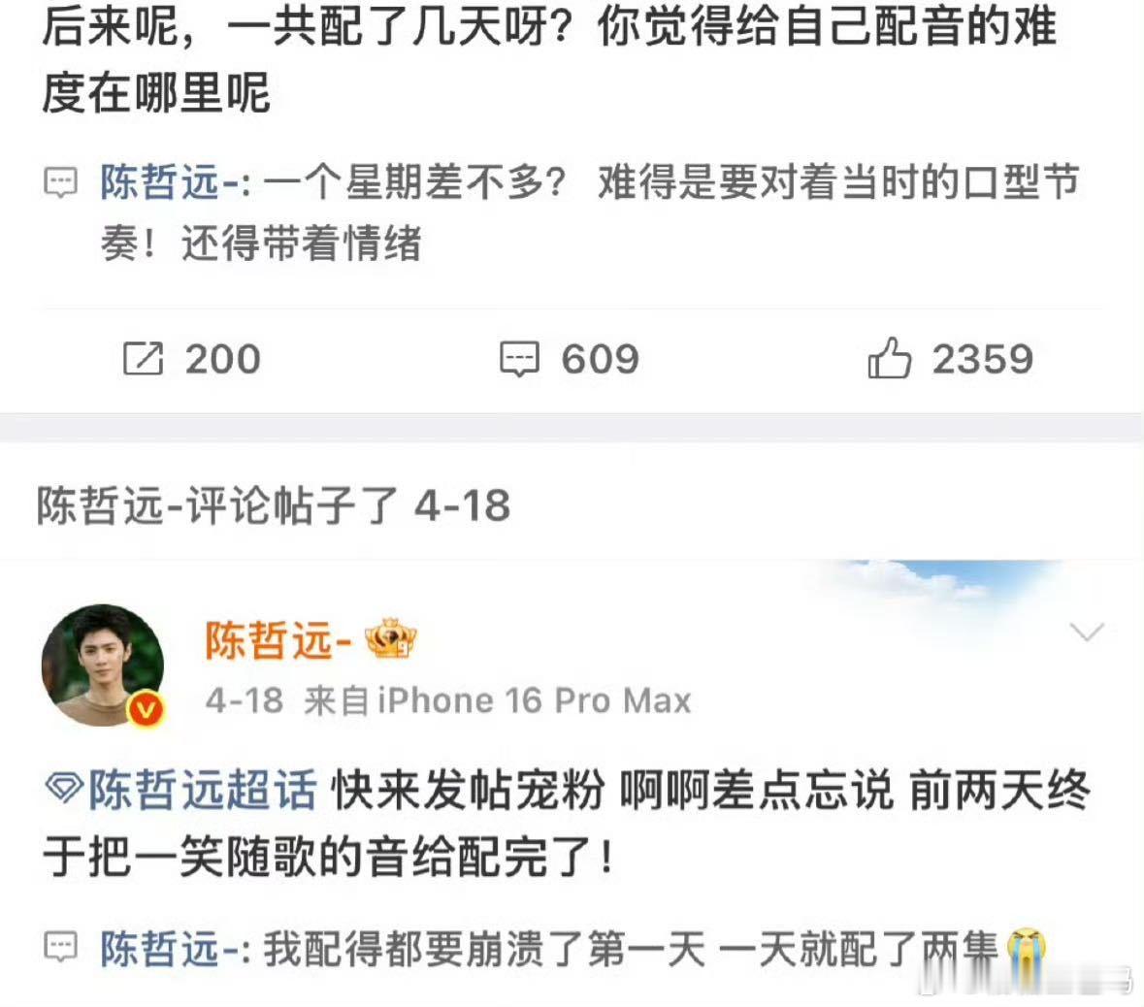Open the post text about 一笑随歌 dubbing
The width and height of the screenshot is (1144, 1007).
[566, 823]
